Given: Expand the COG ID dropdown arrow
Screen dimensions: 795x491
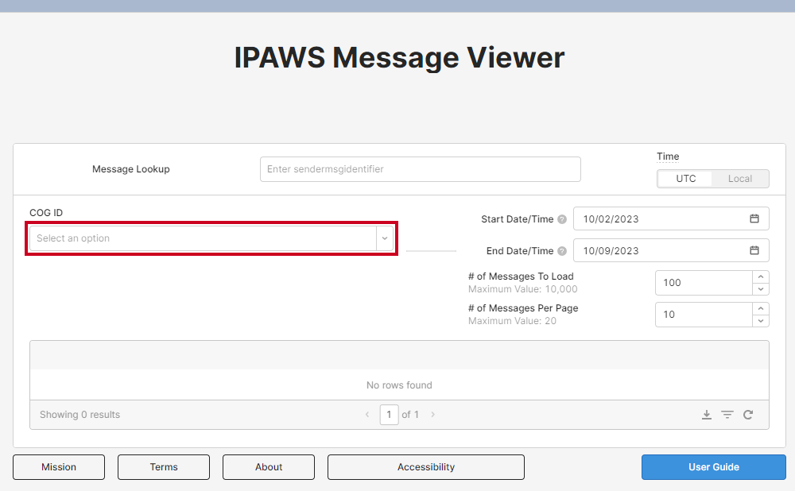Looking at the screenshot, I should coord(385,238).
